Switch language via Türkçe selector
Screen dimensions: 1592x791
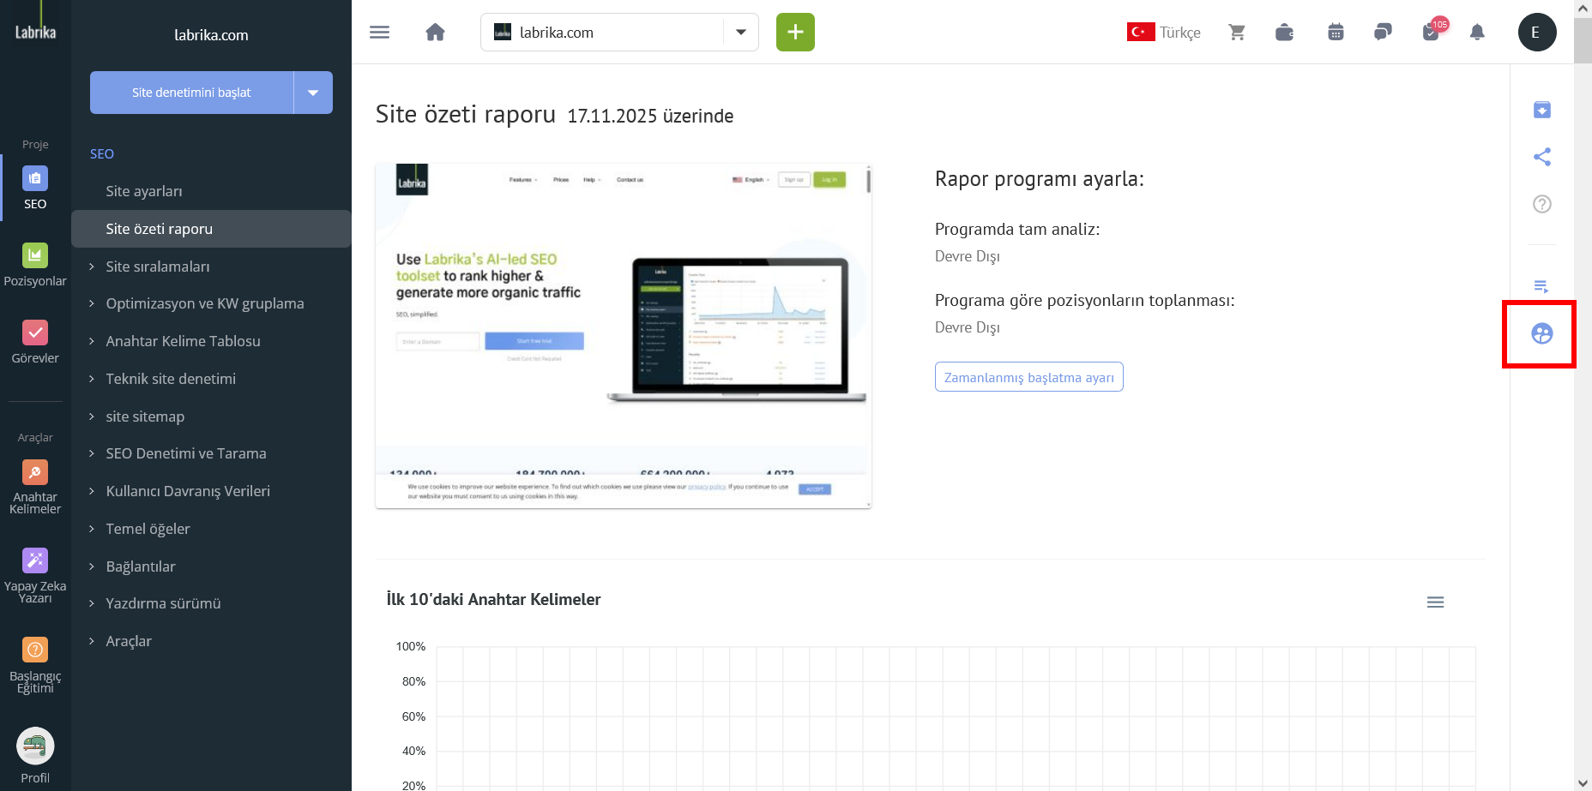coord(1164,33)
